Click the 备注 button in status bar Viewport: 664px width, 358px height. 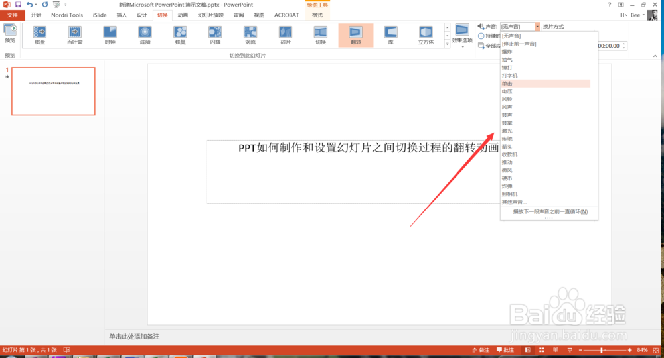481,350
